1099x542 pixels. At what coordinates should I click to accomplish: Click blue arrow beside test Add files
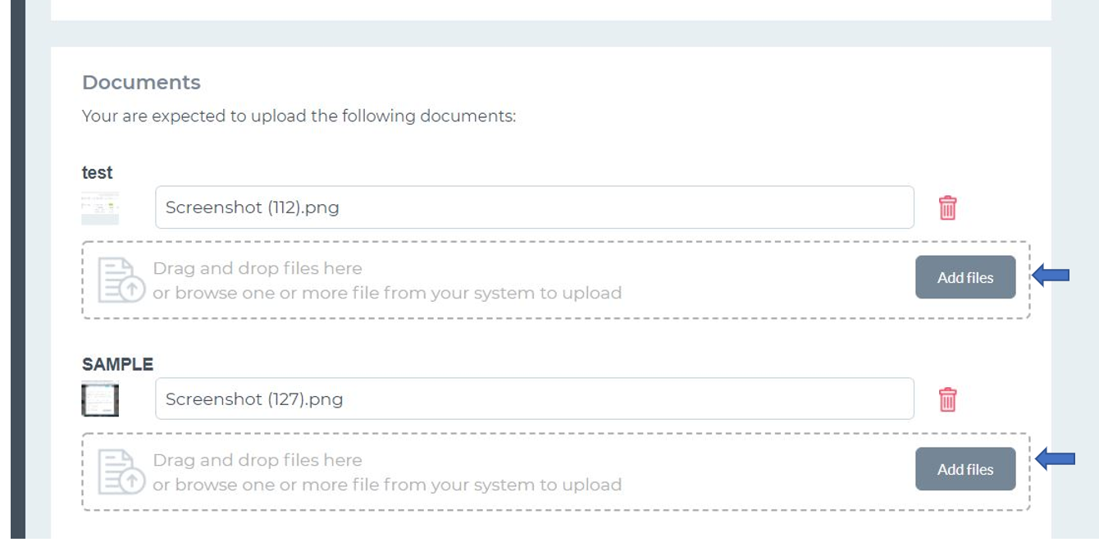click(1051, 276)
